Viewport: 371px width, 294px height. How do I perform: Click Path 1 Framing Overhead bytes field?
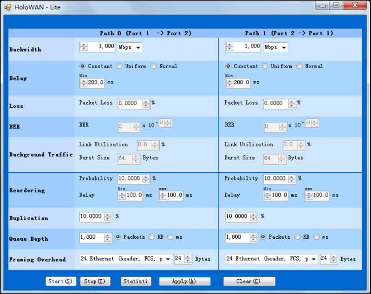325,259
